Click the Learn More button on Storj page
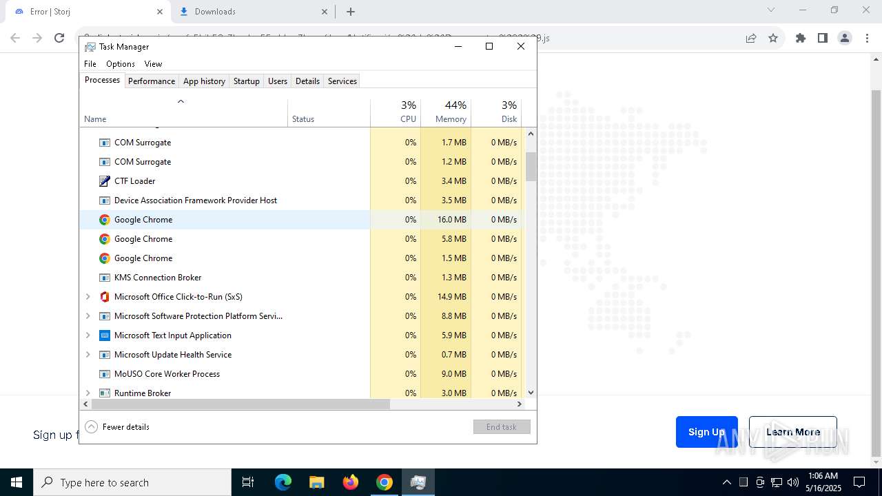Viewport: 882px width, 496px height. pyautogui.click(x=793, y=432)
